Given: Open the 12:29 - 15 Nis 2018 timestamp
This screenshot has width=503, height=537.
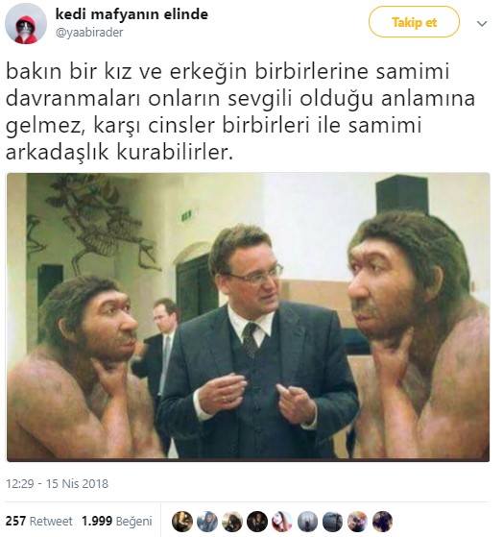Looking at the screenshot, I should 57,483.
